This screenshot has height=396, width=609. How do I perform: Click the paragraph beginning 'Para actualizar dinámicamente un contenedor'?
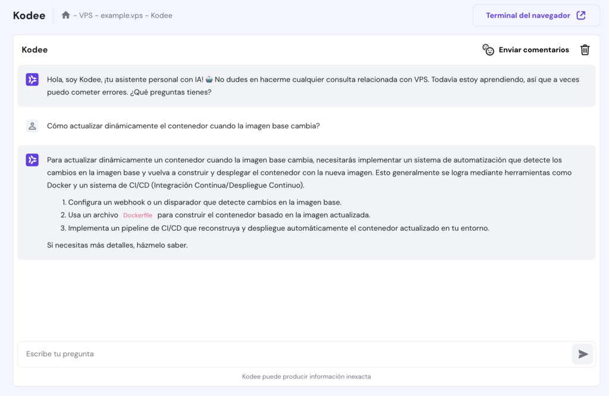click(309, 172)
